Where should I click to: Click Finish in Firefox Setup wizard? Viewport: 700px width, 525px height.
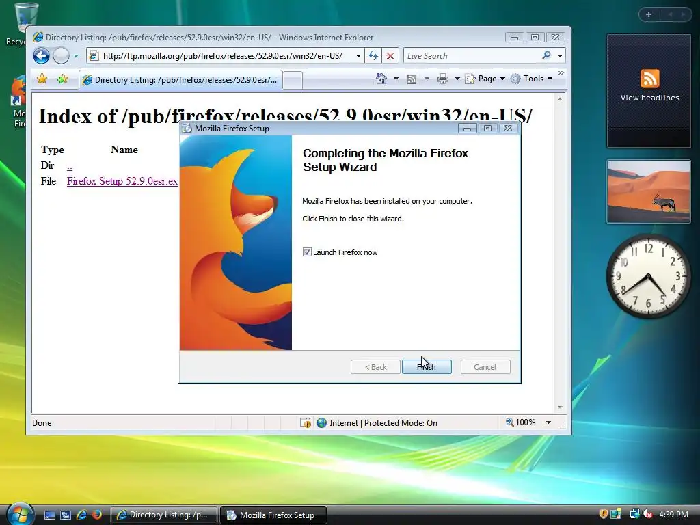click(427, 367)
